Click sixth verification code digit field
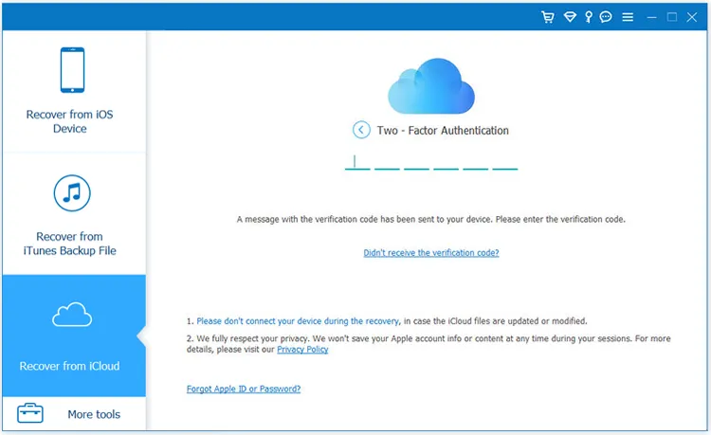Image resolution: width=711 pixels, height=435 pixels. [x=505, y=162]
